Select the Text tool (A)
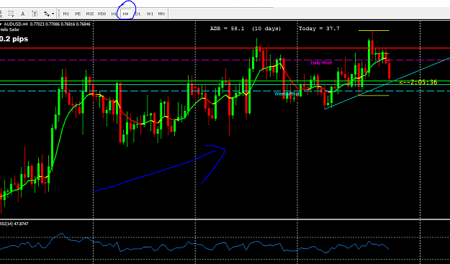Viewport: 450px width, 264px height. tap(22, 14)
